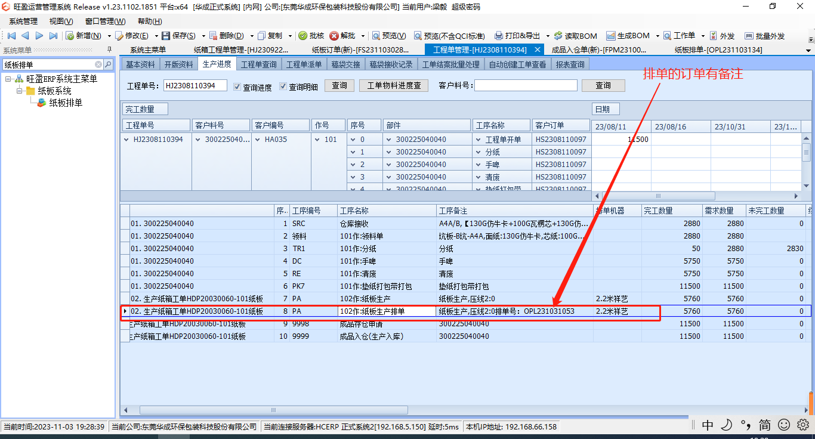Viewport: 815px width, 439px height.
Task: Click the 工作单 work order icon
Action: pyautogui.click(x=667, y=36)
